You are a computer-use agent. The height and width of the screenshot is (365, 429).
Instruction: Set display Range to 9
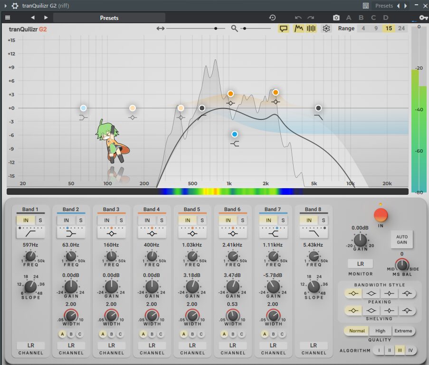click(x=376, y=28)
